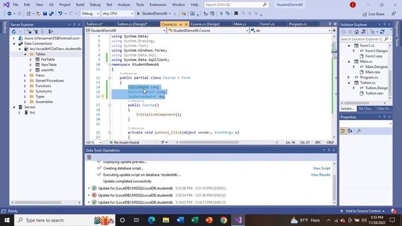Click the Open File toolbar icon

[38, 14]
